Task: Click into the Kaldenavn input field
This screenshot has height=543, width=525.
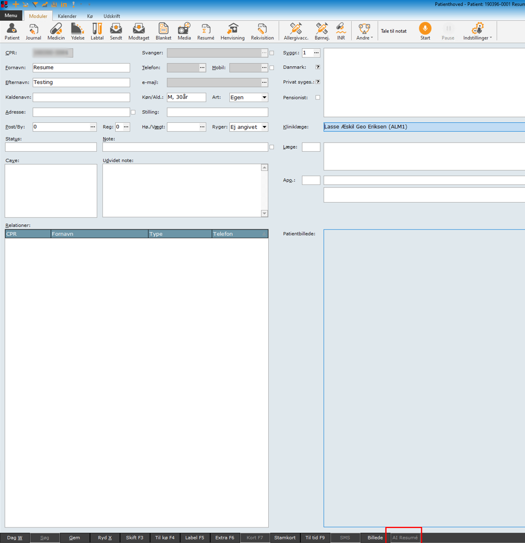Action: coord(81,97)
